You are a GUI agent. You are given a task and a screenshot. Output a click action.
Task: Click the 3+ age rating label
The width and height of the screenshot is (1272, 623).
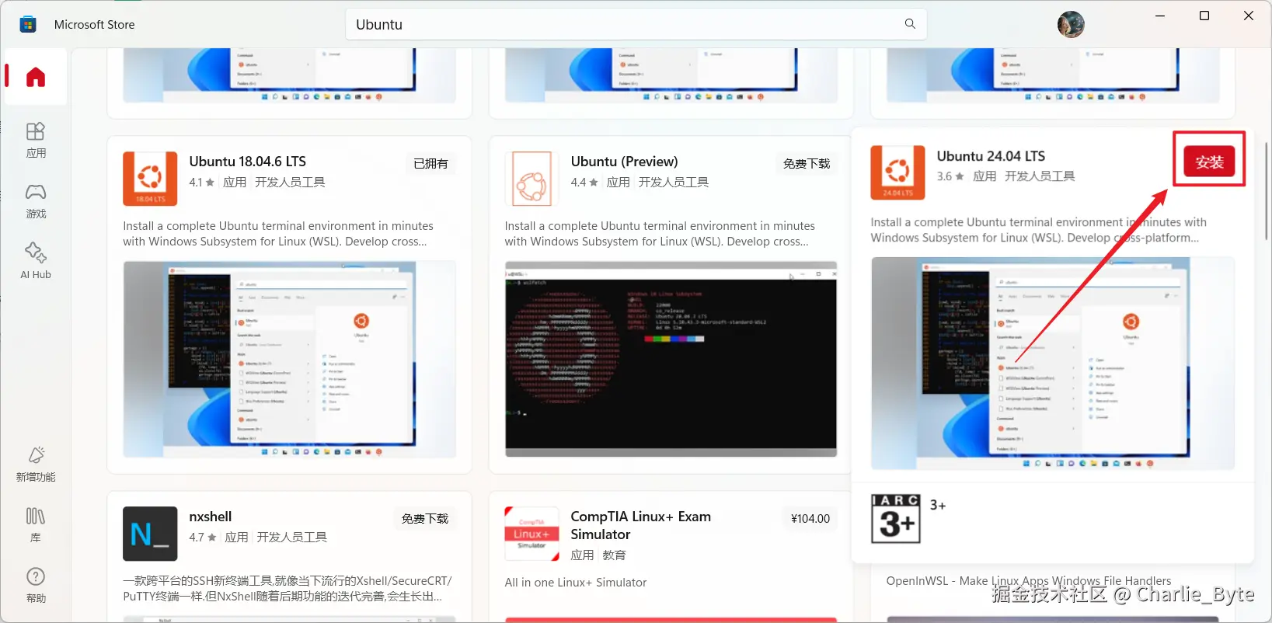[938, 505]
